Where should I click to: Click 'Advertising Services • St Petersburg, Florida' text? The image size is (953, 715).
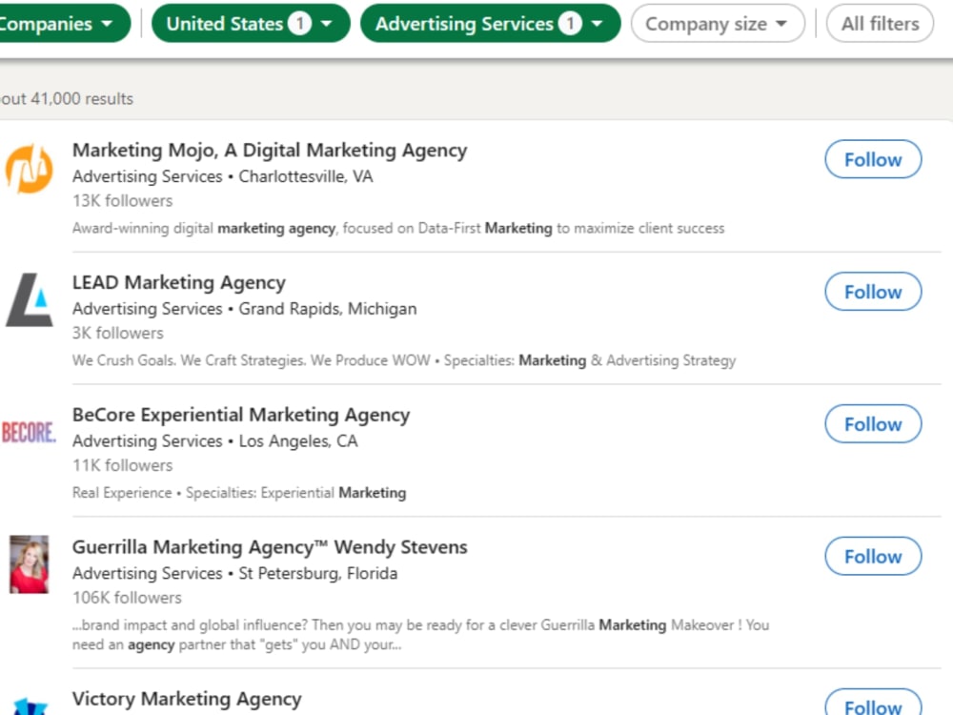[234, 573]
